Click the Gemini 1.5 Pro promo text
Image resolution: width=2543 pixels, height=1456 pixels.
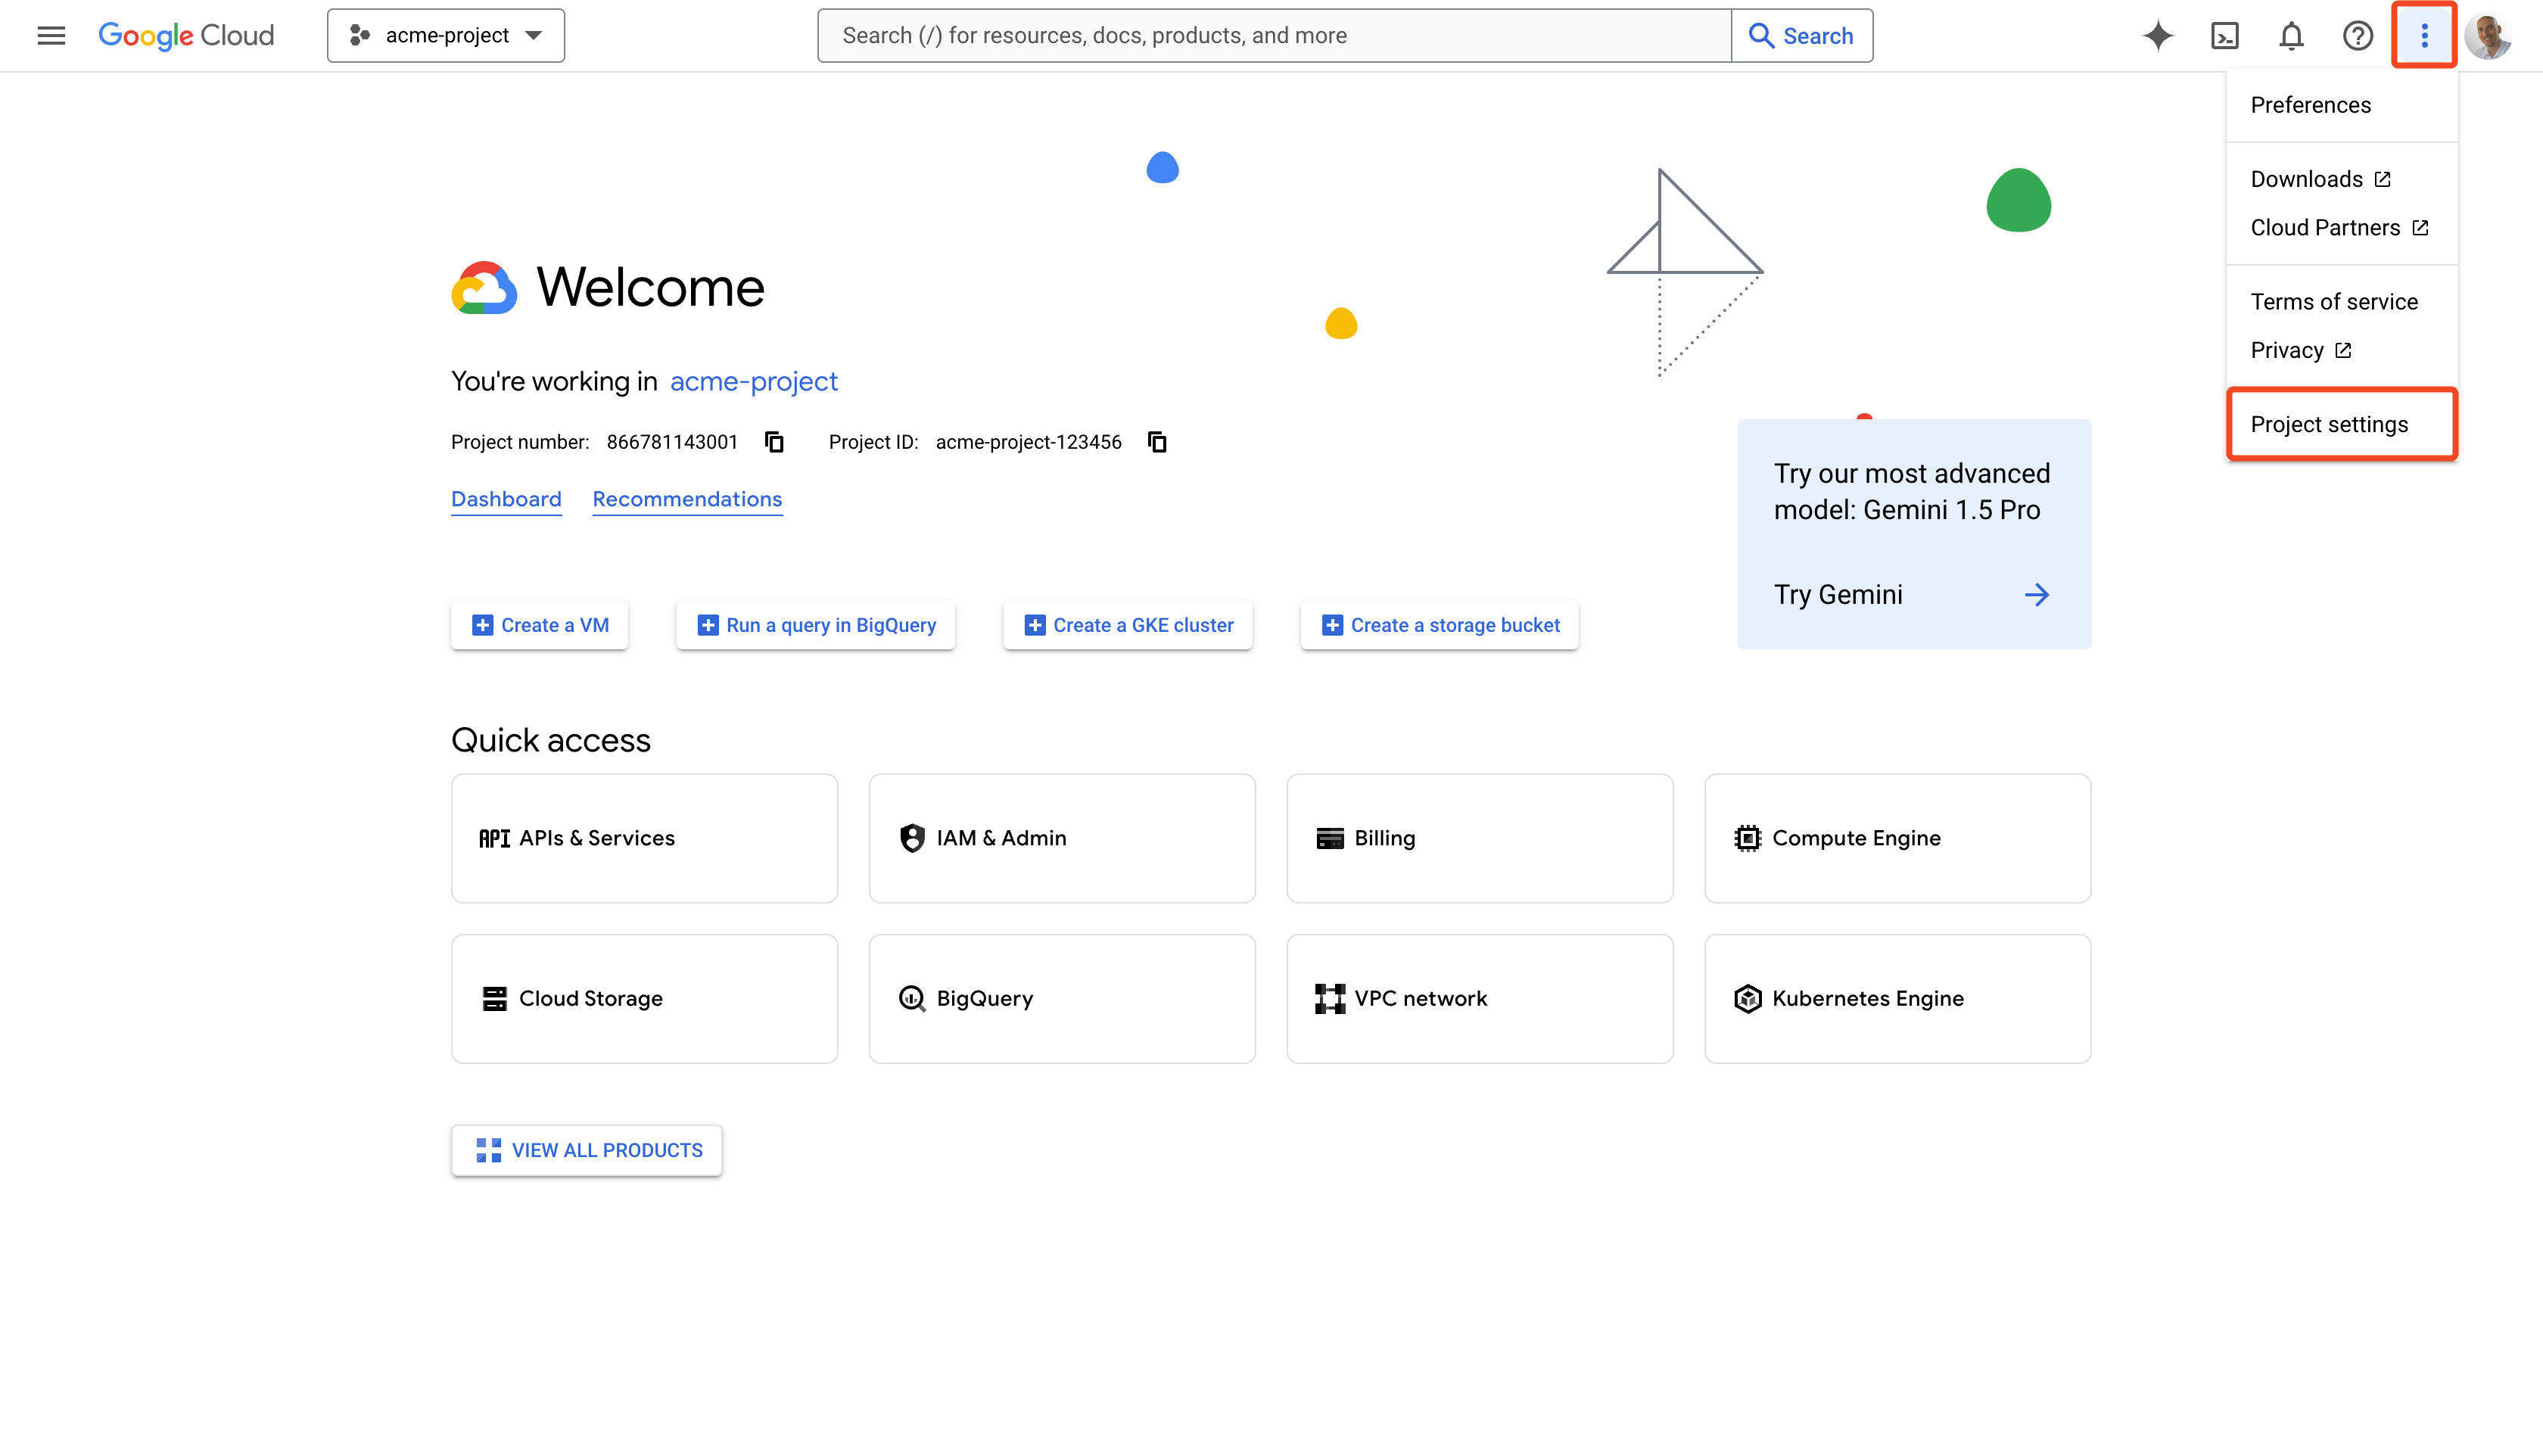point(1912,492)
